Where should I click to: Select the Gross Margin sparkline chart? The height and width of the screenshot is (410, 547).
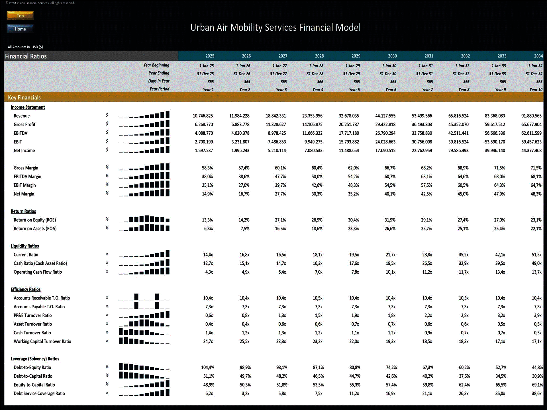(x=144, y=167)
